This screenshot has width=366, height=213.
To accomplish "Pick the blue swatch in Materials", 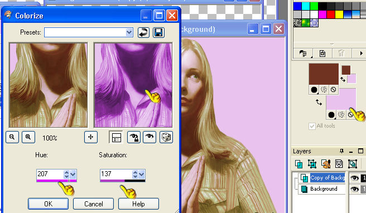I will tap(297, 6).
